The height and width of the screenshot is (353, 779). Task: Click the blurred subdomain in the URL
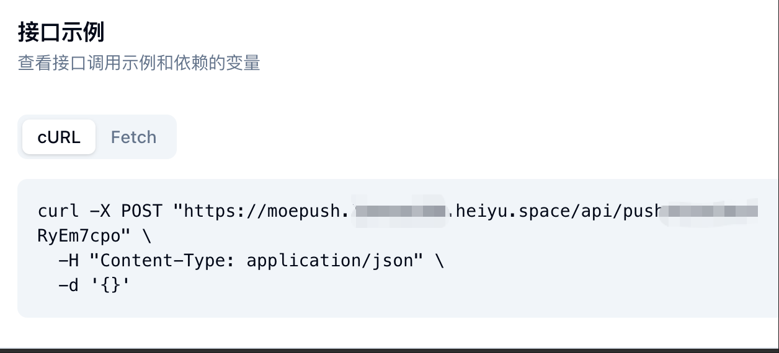click(401, 211)
